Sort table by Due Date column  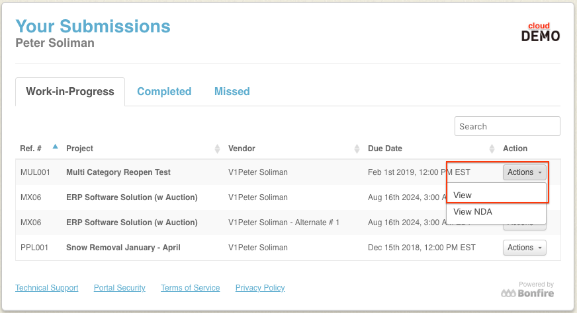point(492,149)
